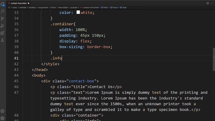The width and height of the screenshot is (215, 121).
Task: Split the editor to the right
Action: click(208, 3)
